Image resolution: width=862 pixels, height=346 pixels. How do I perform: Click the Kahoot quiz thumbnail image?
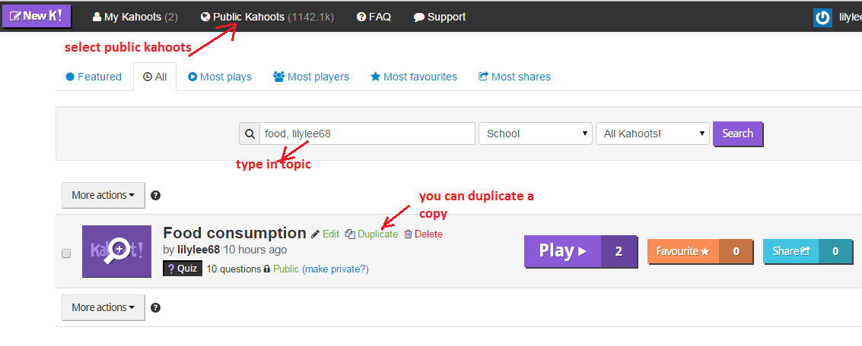click(x=116, y=251)
